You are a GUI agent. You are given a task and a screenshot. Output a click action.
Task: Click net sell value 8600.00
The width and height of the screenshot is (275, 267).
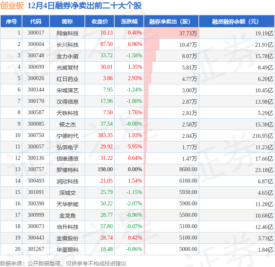(x=188, y=170)
